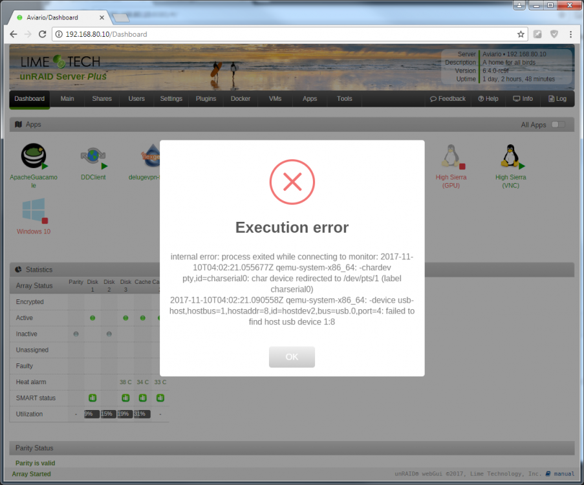
Task: Open the VMs tab
Action: [x=275, y=99]
